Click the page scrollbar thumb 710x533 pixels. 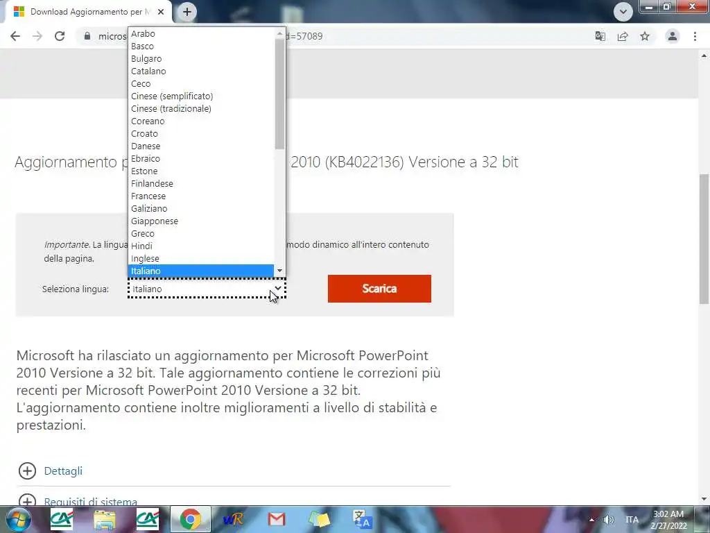[x=704, y=239]
